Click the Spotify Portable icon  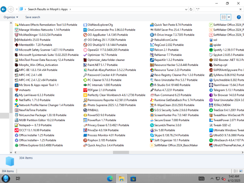(x=211, y=50)
